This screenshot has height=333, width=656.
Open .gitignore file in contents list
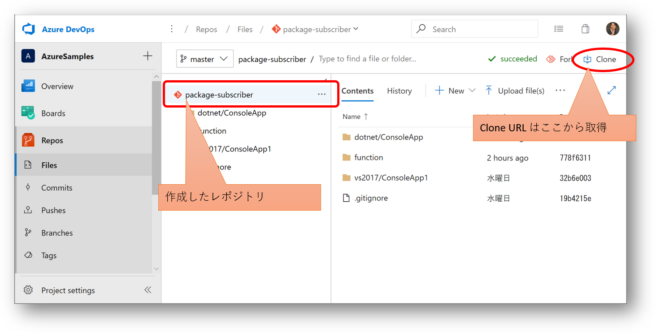(371, 198)
